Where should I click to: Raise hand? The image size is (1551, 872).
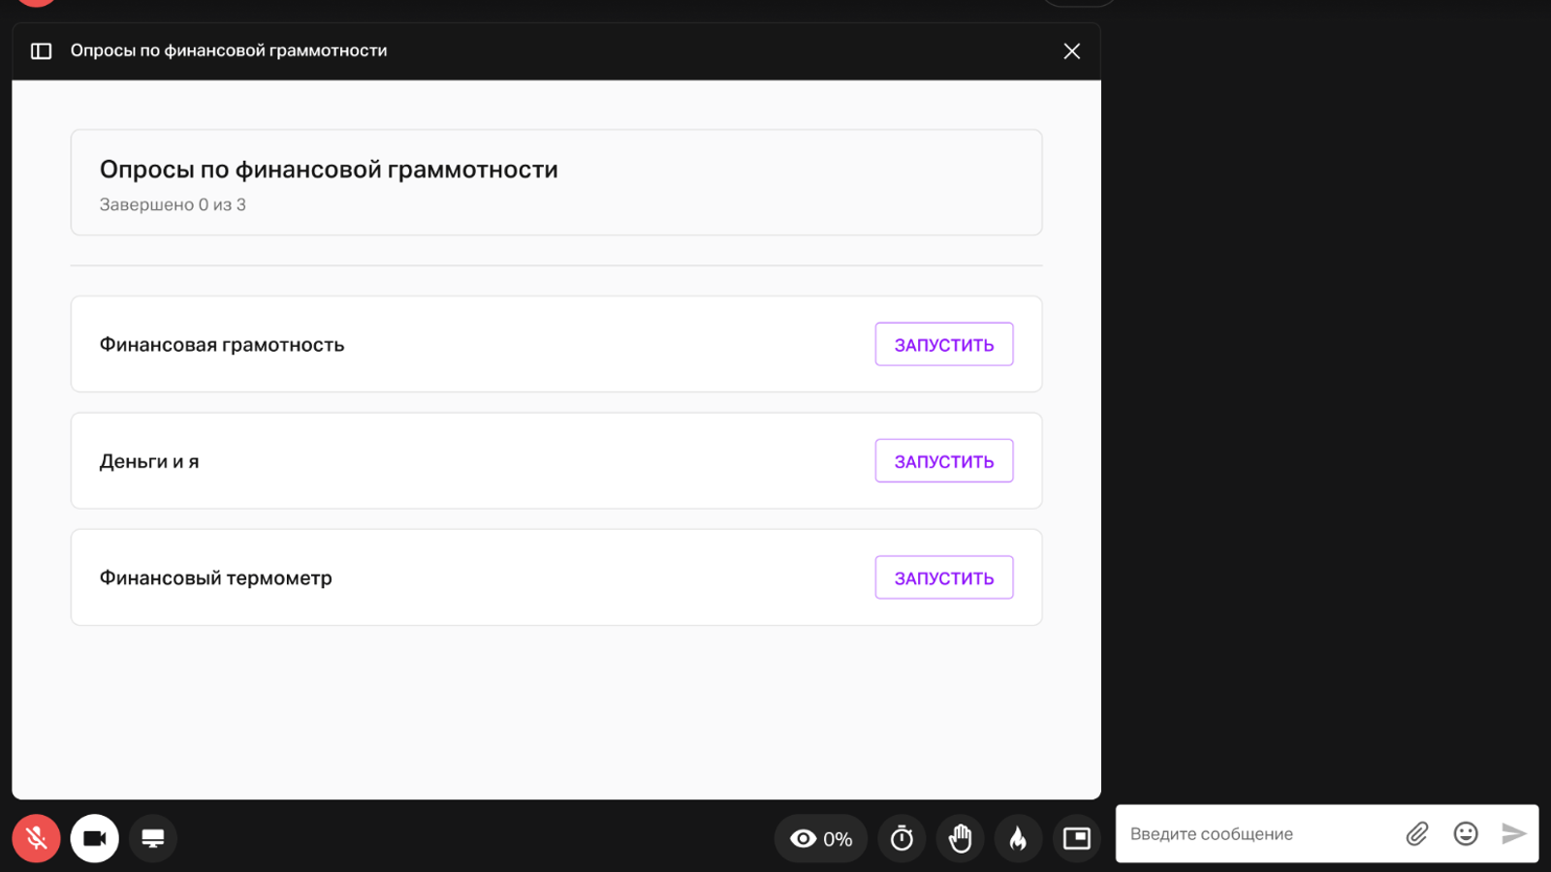(x=960, y=838)
